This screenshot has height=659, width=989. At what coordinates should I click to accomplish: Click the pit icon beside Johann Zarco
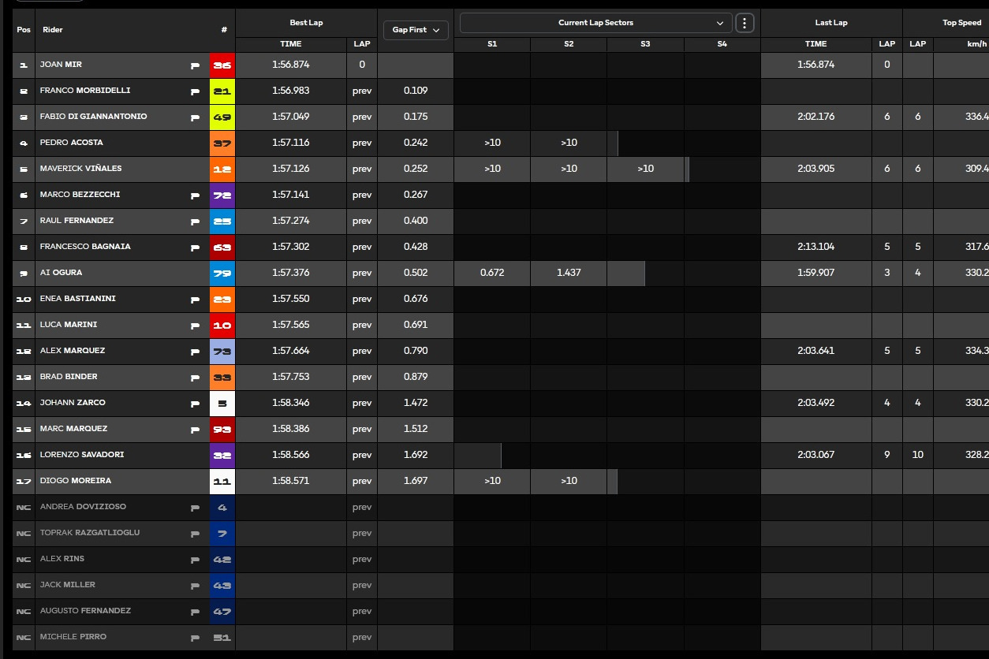[x=195, y=404]
